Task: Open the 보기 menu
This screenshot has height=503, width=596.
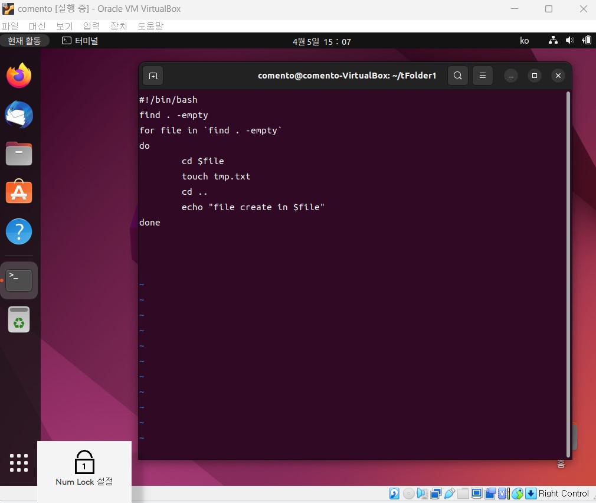Action: coord(64,26)
